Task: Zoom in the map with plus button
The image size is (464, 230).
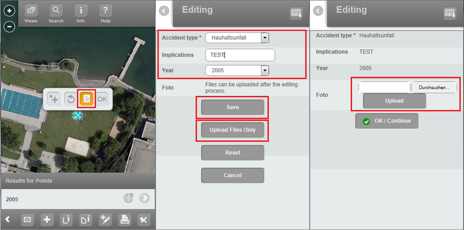Action: point(9,11)
